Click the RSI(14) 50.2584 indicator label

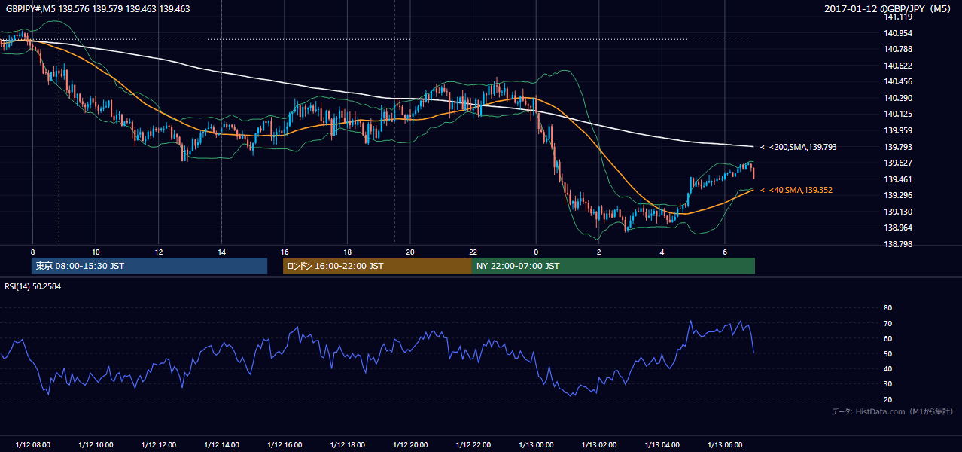coord(32,286)
